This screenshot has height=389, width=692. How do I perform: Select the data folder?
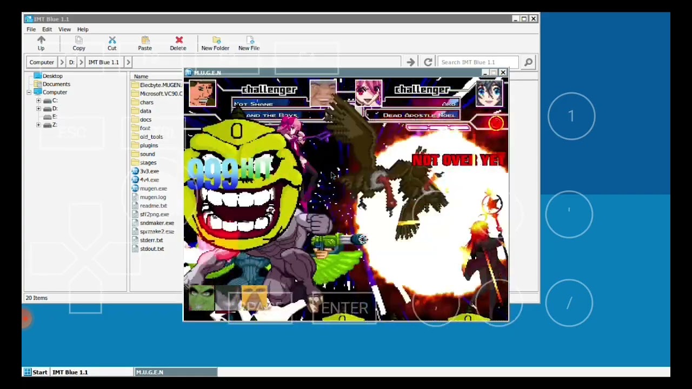142,111
